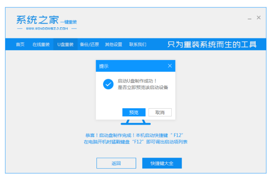The width and height of the screenshot is (270, 177).
Task: Click the blue checkmark success icon
Action: [108, 84]
